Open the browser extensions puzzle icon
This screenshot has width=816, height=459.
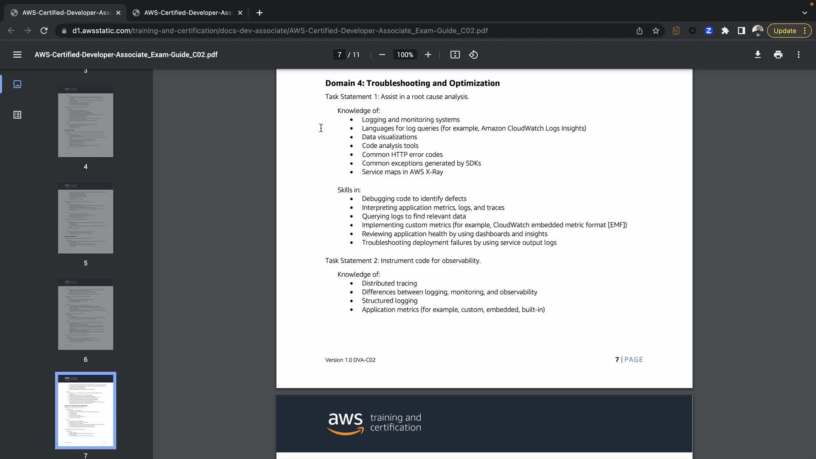click(725, 31)
